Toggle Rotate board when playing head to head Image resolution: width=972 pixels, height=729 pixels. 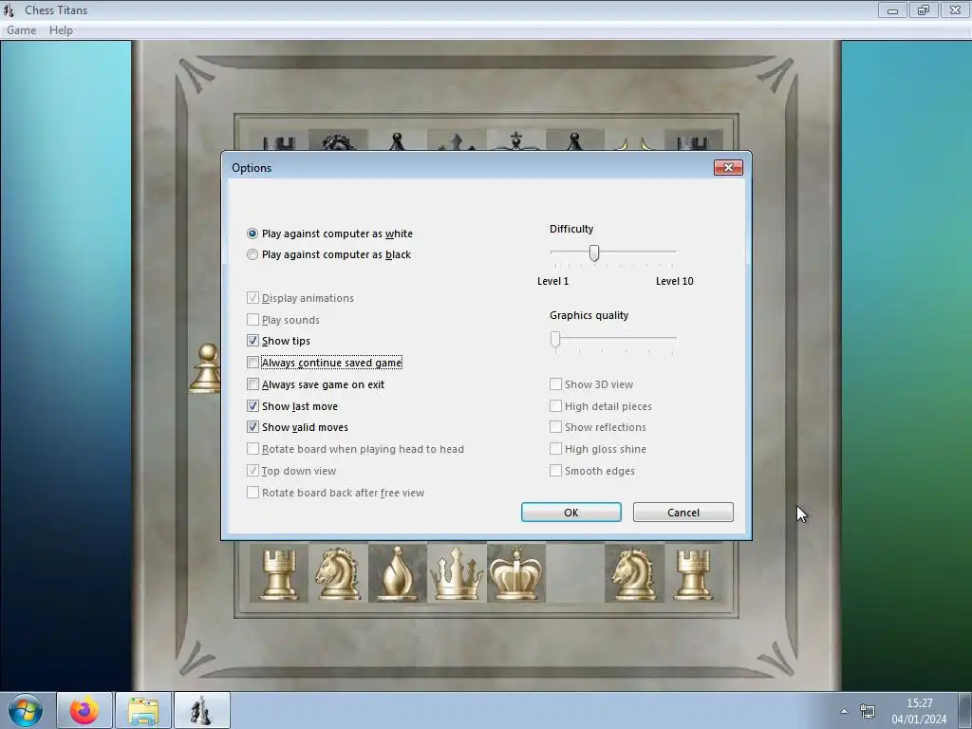point(252,449)
